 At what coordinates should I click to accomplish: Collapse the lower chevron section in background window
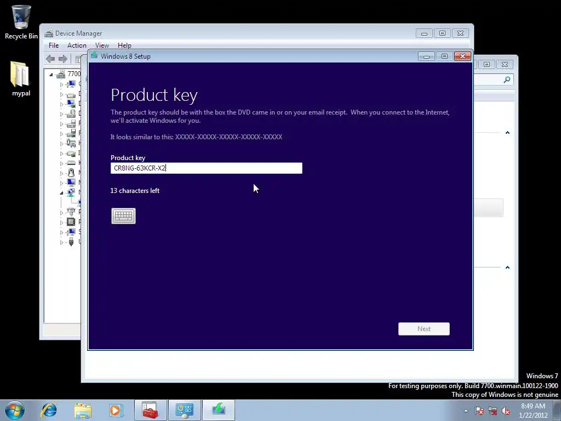pos(507,268)
